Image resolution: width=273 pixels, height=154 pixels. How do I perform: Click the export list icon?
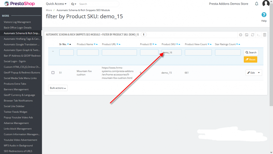coord(247,35)
